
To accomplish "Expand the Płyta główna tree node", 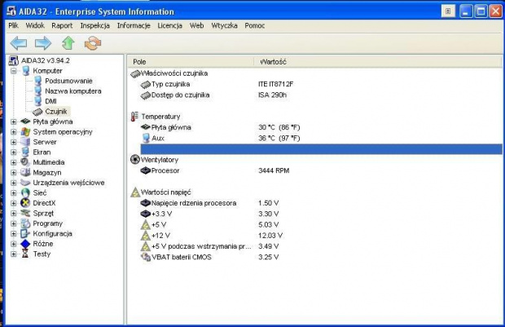I will 14,122.
